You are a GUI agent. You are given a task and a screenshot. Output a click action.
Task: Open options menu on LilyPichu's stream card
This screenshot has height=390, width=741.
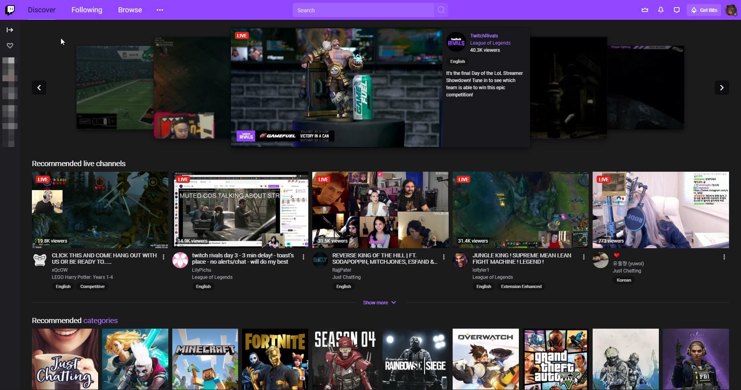303,257
